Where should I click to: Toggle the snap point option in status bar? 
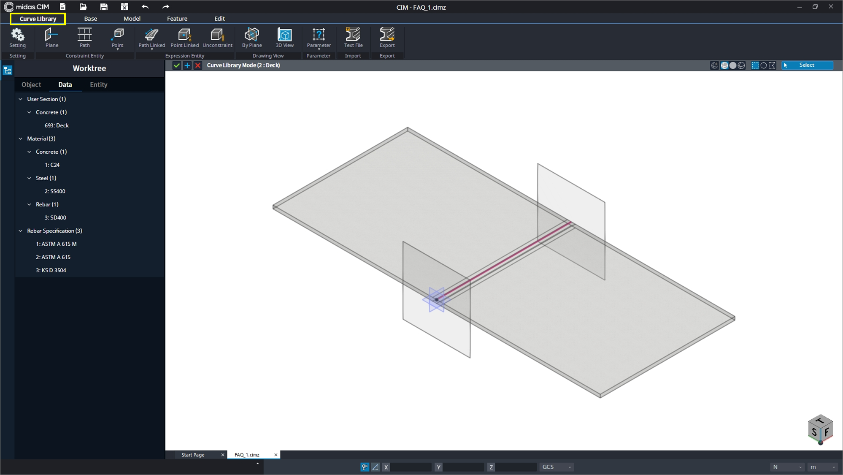[x=365, y=467]
